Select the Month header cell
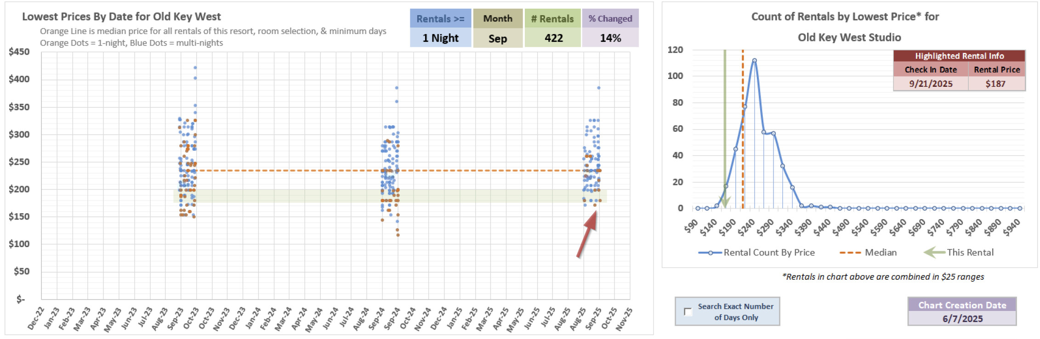This screenshot has width=1040, height=339. click(x=498, y=19)
